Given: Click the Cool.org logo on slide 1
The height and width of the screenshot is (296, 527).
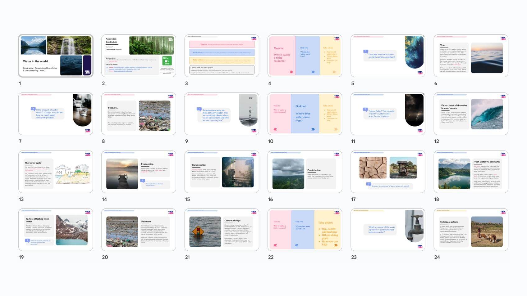Looking at the screenshot, I should click(87, 72).
